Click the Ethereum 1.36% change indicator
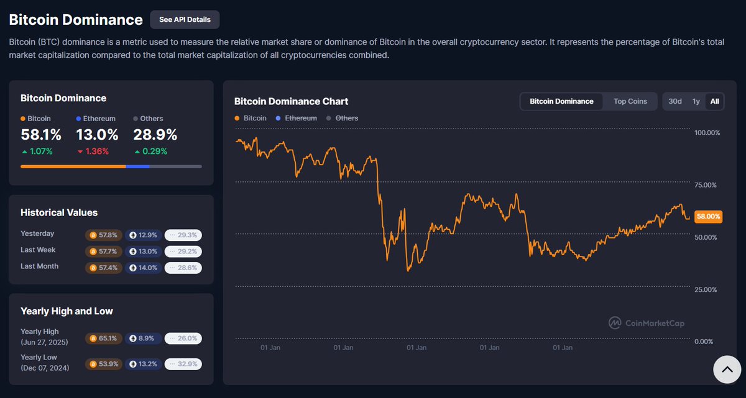 (93, 152)
